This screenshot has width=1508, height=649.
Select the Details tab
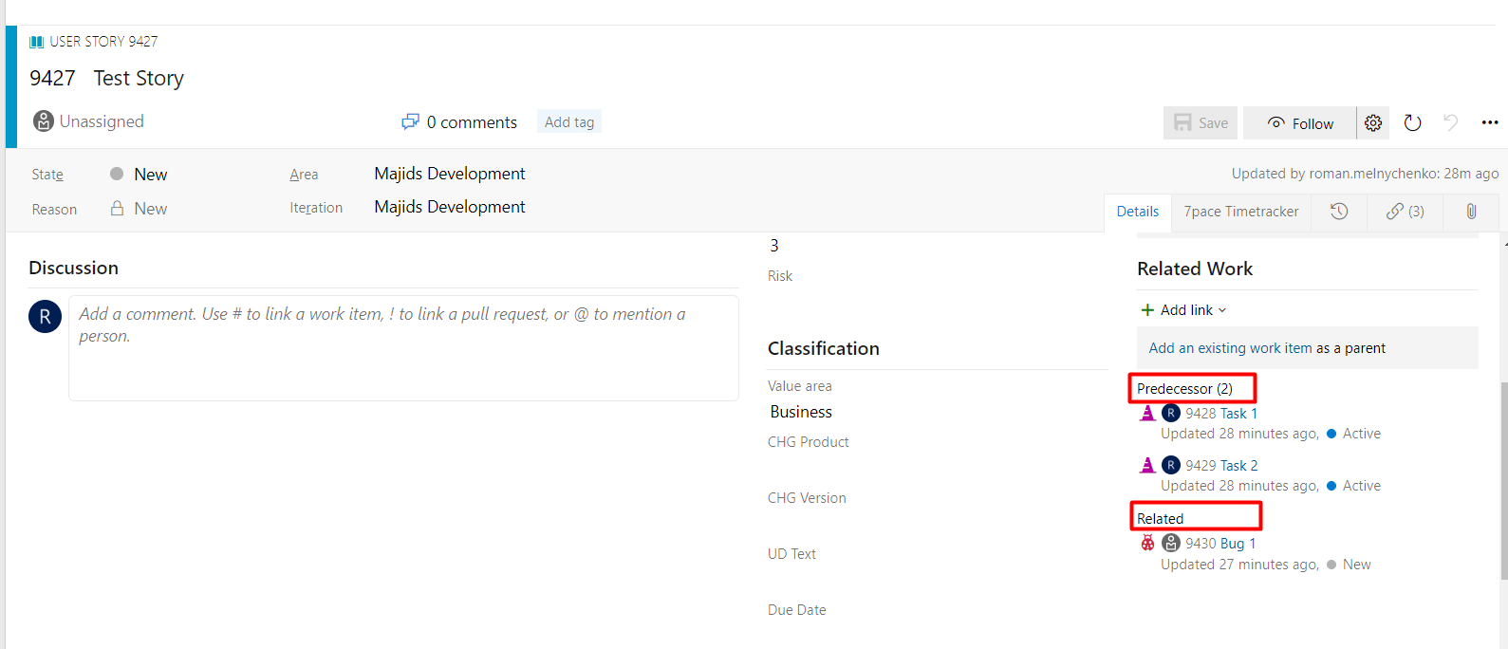(1138, 212)
